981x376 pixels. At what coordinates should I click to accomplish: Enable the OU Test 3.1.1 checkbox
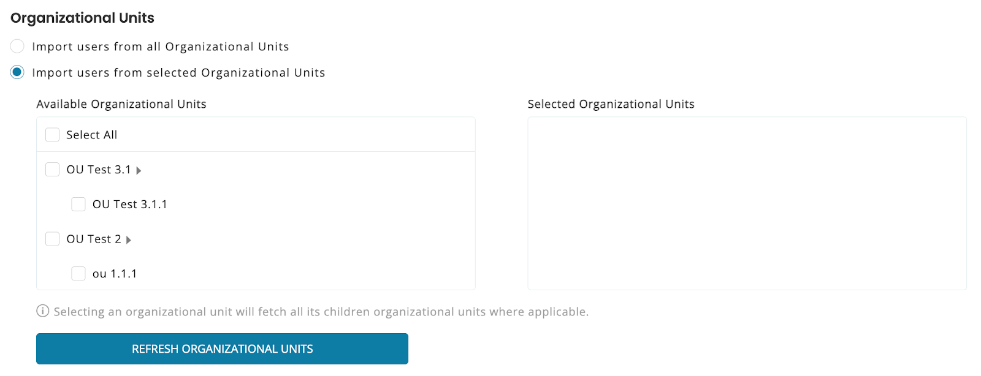pos(78,204)
